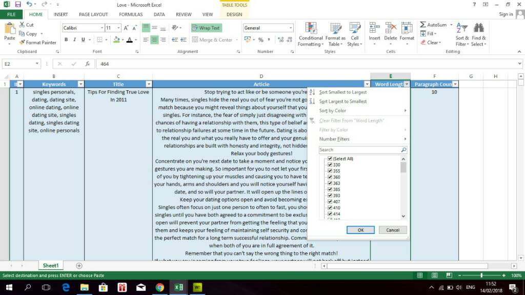525x295 pixels.
Task: Click the Save icon in title bar
Action: (x=18, y=4)
